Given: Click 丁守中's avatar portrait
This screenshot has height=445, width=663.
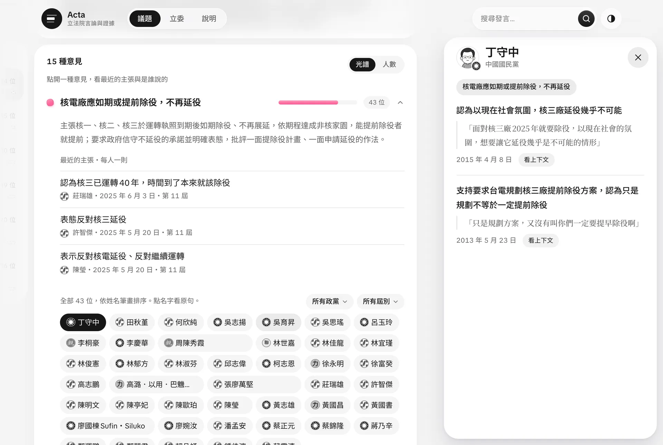Looking at the screenshot, I should (468, 58).
